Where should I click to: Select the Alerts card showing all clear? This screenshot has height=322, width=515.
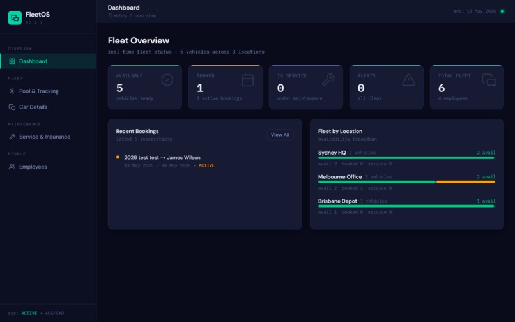386,87
